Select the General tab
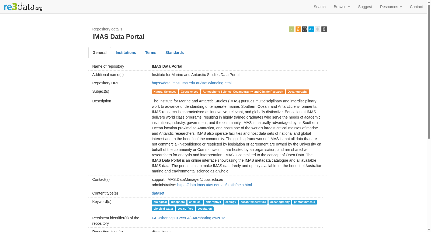Screen dimensions: 431x232 (100, 53)
